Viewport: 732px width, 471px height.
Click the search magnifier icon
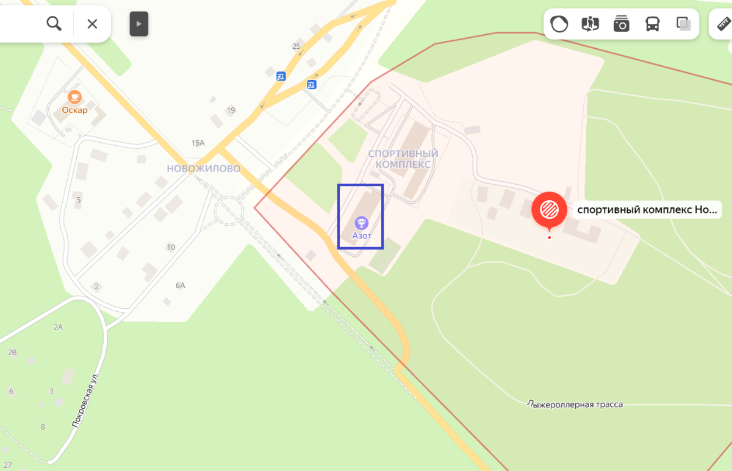(54, 24)
